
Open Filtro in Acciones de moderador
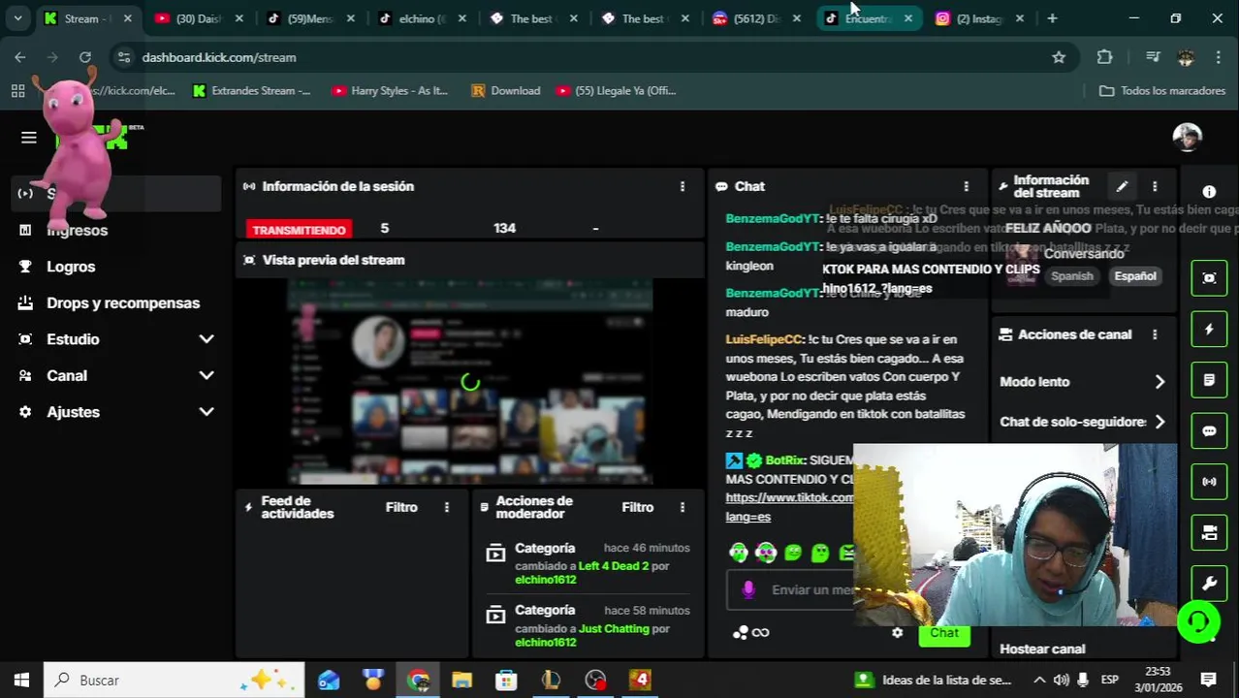(x=637, y=507)
